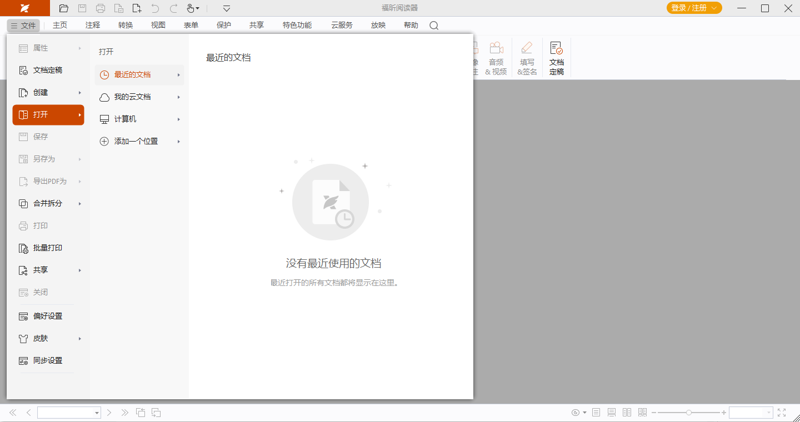This screenshot has height=422, width=800.
Task: Click 添加一个位置 to add a location
Action: point(139,142)
